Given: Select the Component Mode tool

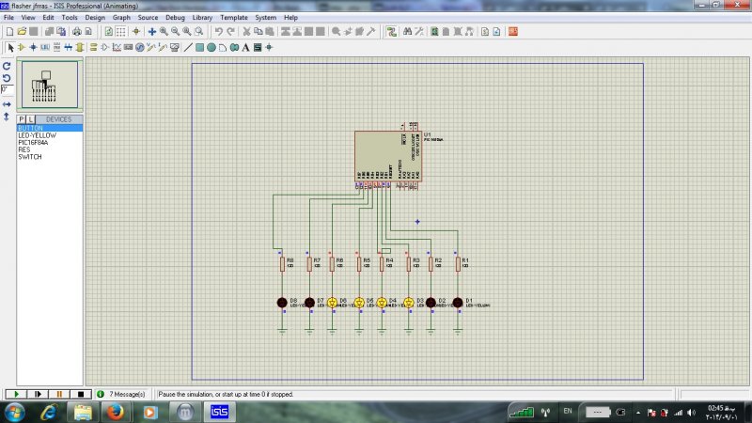Looking at the screenshot, I should (x=22, y=48).
